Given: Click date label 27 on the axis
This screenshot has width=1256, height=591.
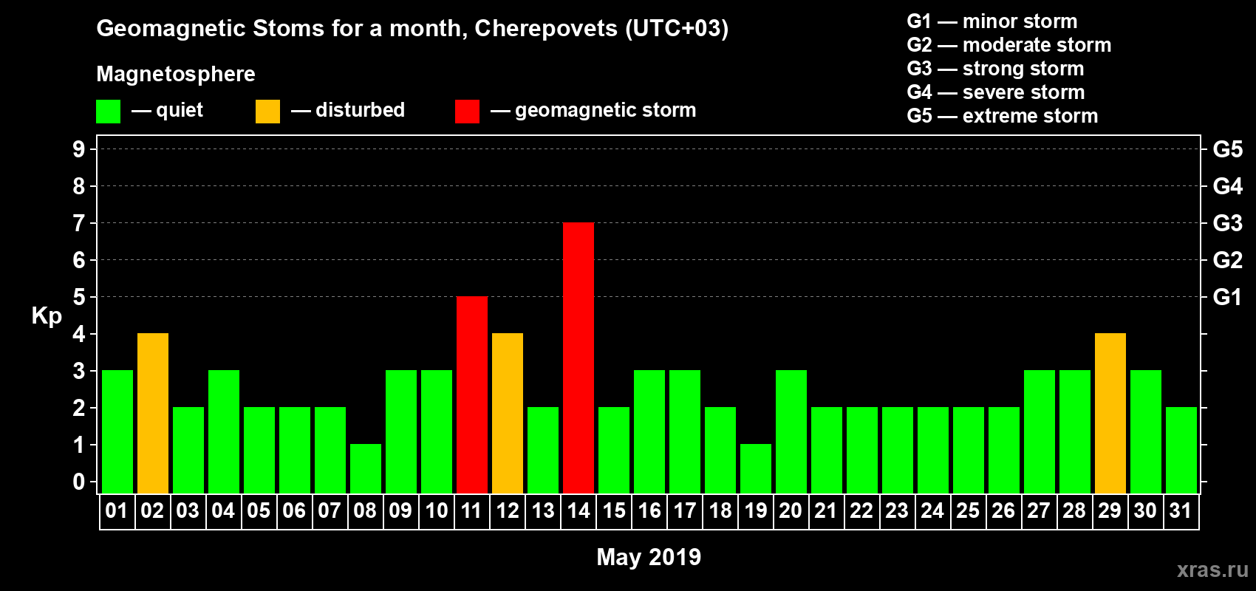Looking at the screenshot, I should click(x=1039, y=510).
